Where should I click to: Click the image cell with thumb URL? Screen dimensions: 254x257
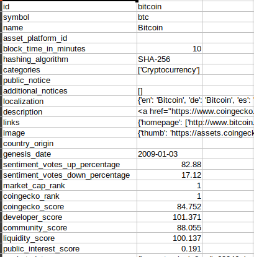(x=170, y=133)
